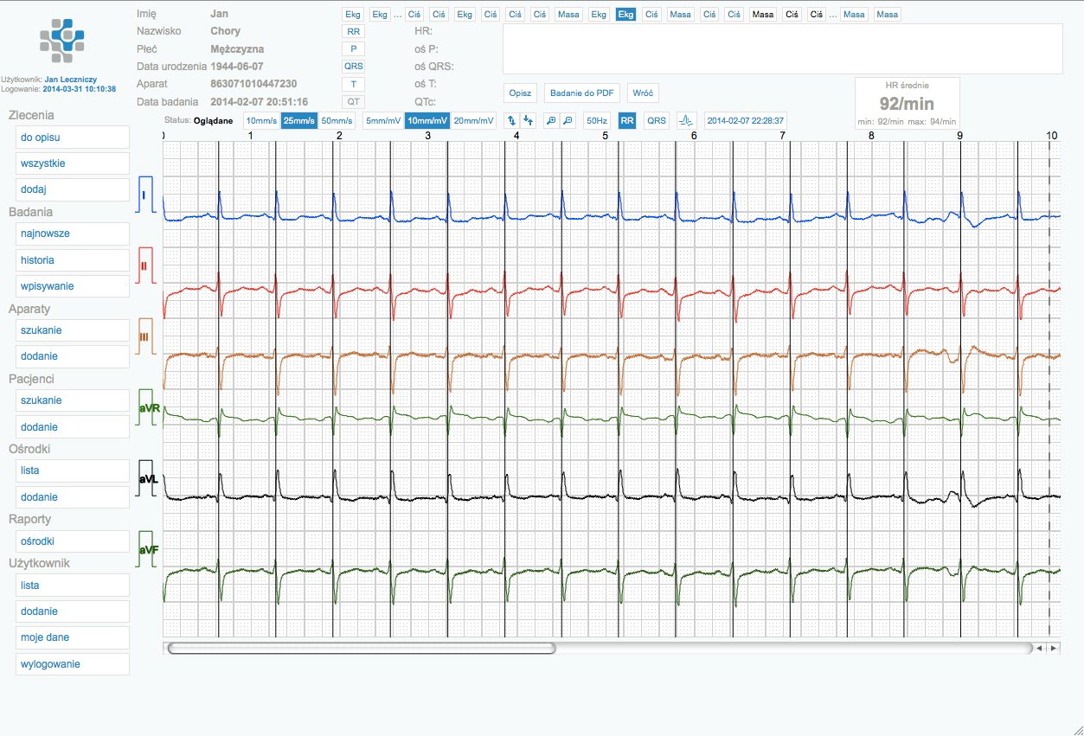
Task: Select lead aVF calibration marker
Action: 148,549
